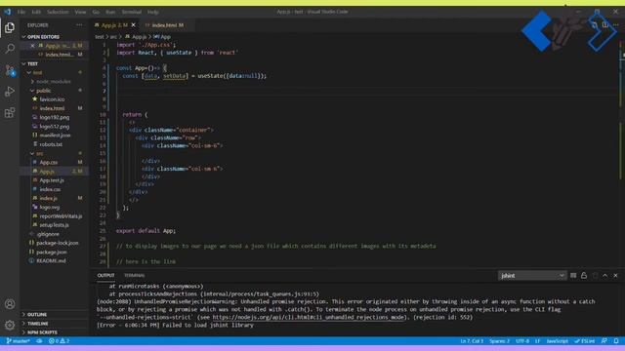Open package-lock.json in the explorer
The width and height of the screenshot is (625, 351).
tap(57, 243)
